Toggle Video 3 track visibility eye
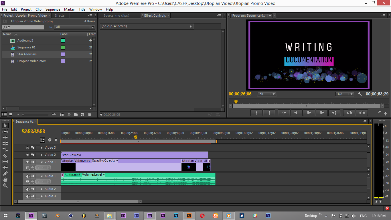This screenshot has width=391, height=220. (x=27, y=148)
